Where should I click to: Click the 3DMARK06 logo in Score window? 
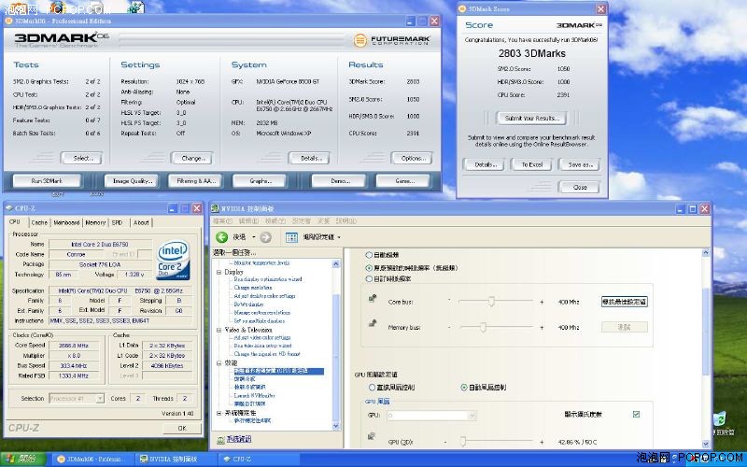coord(579,25)
